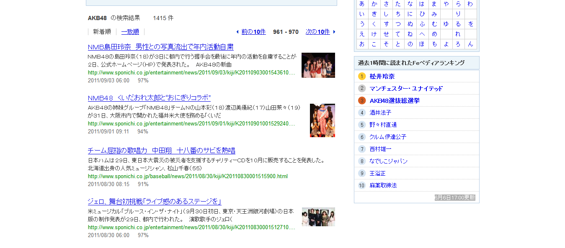
Task: Click the number 10 ranking badge
Action: [x=362, y=185]
